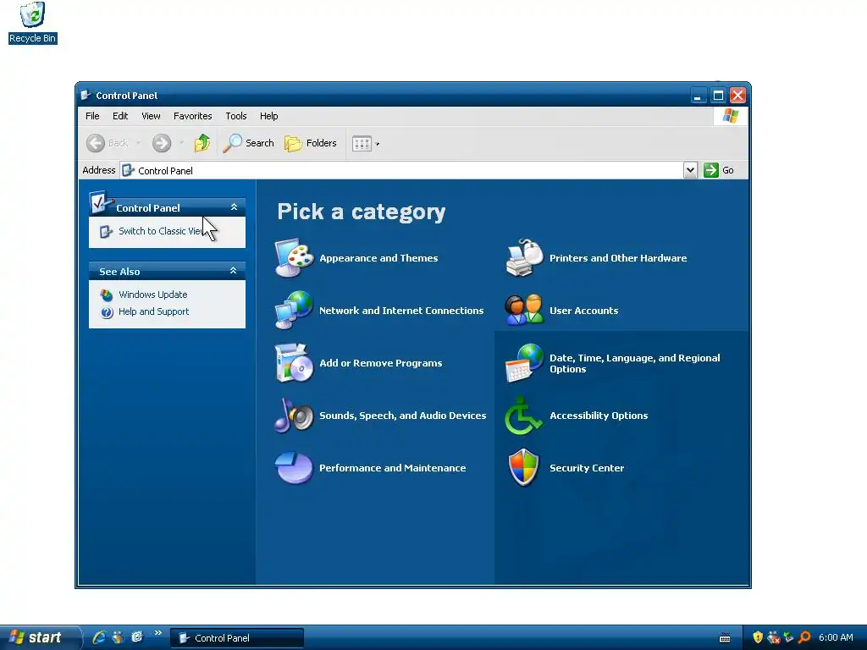Screen dimensions: 867x650
Task: Click the Up folder toolbar icon
Action: click(x=202, y=143)
